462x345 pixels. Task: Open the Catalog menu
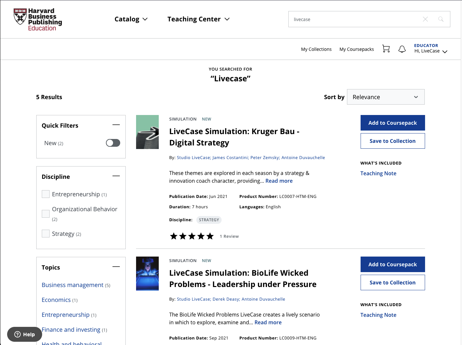131,19
